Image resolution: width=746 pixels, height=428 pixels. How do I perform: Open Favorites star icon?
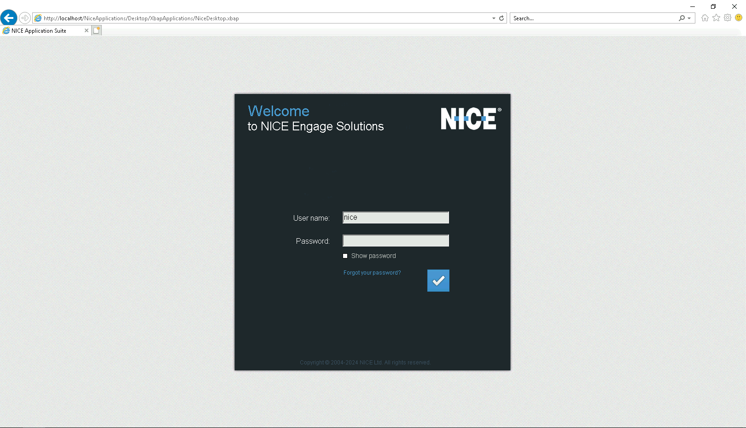[716, 18]
